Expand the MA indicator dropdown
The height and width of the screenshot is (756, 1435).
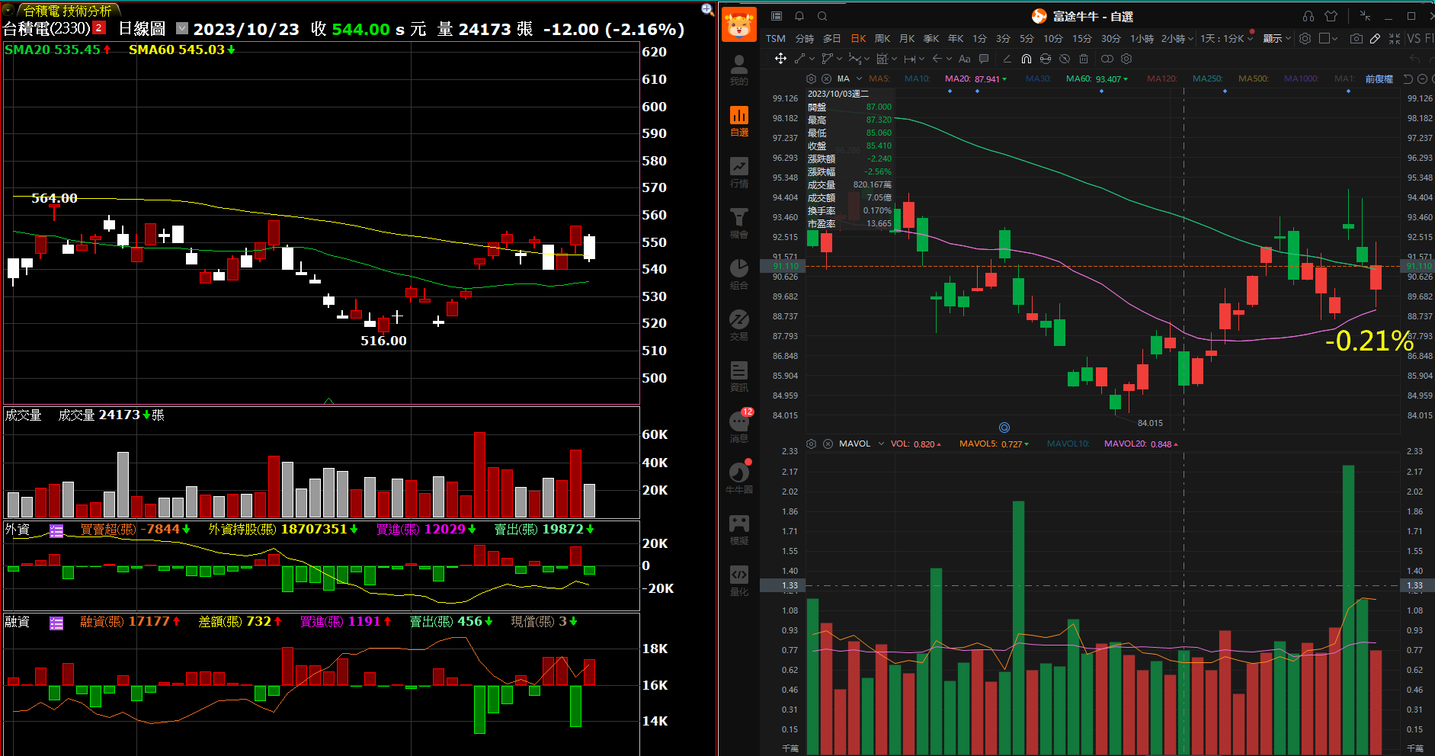point(859,78)
